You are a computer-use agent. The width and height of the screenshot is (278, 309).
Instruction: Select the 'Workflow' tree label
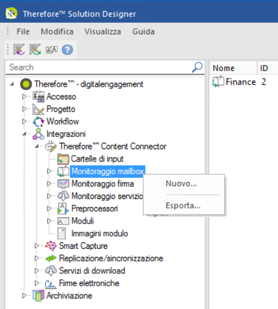(x=63, y=121)
